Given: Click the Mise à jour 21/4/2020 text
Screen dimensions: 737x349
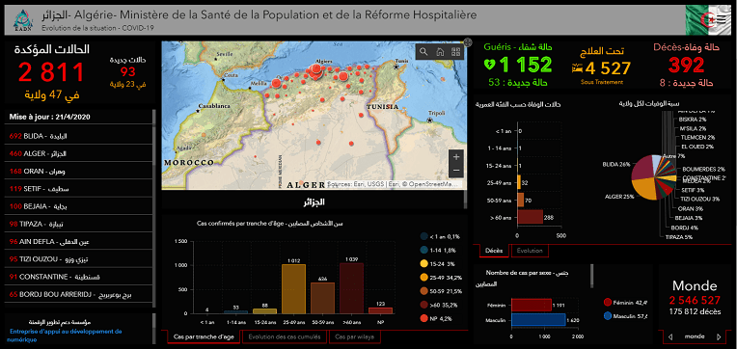Looking at the screenshot, I should (x=50, y=117).
